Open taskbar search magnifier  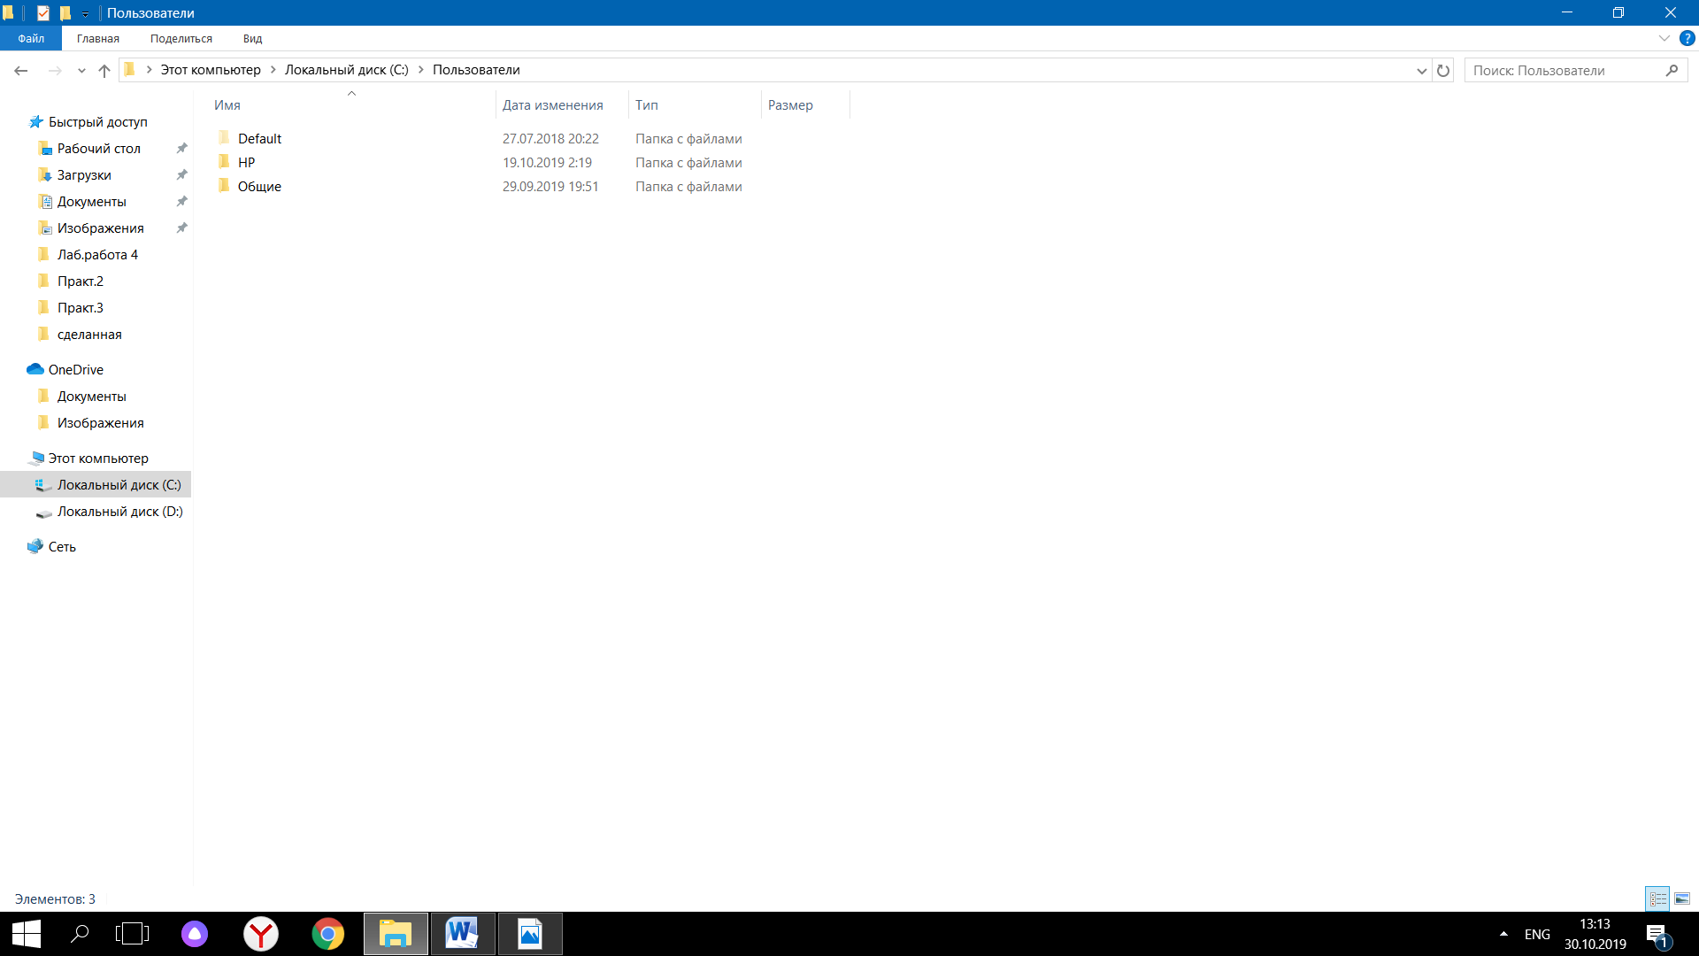(80, 934)
